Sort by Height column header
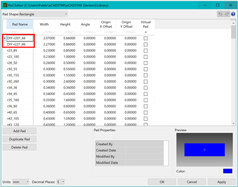The width and height of the screenshot is (238, 187). [x=65, y=24]
